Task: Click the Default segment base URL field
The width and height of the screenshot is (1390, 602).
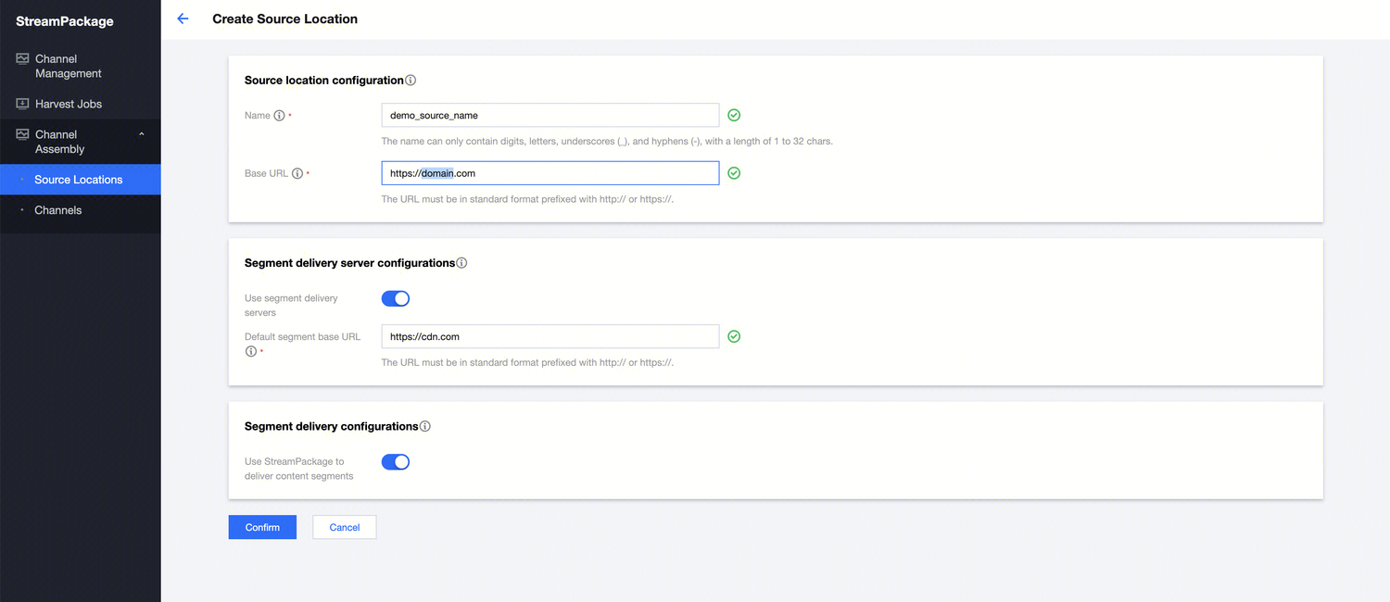Action: [x=550, y=337]
